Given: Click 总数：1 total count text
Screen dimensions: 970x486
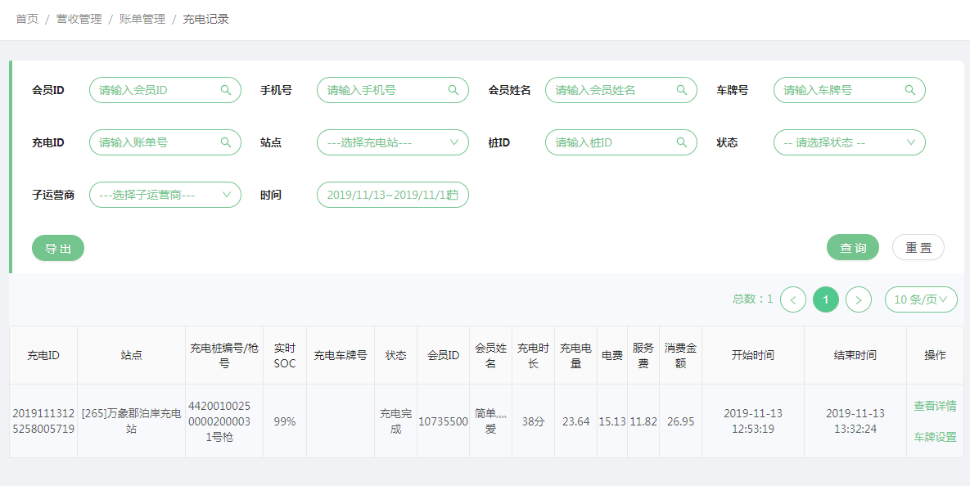Looking at the screenshot, I should click(x=753, y=299).
